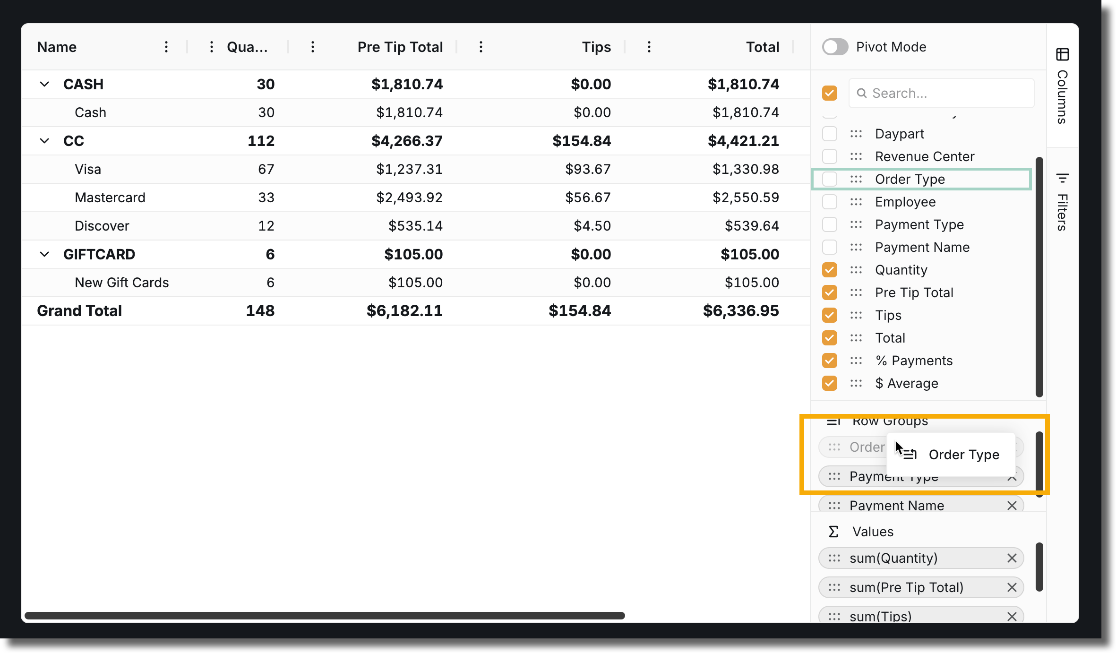Uncheck the Tips column checkbox
The height and width of the screenshot is (653, 1116).
829,315
